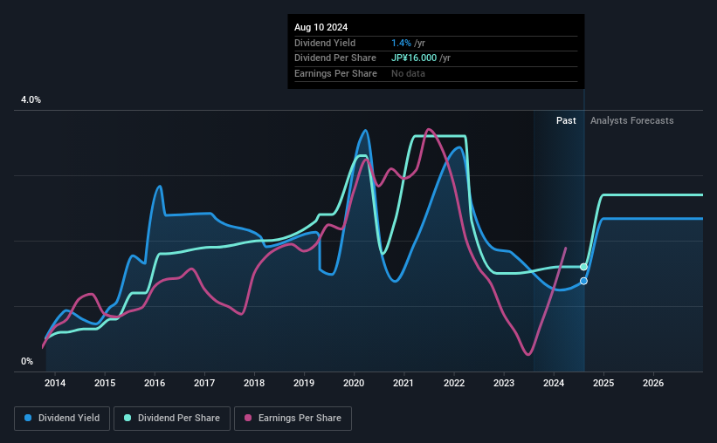
Task: Select the 2024 x-axis year label
Action: coord(554,383)
